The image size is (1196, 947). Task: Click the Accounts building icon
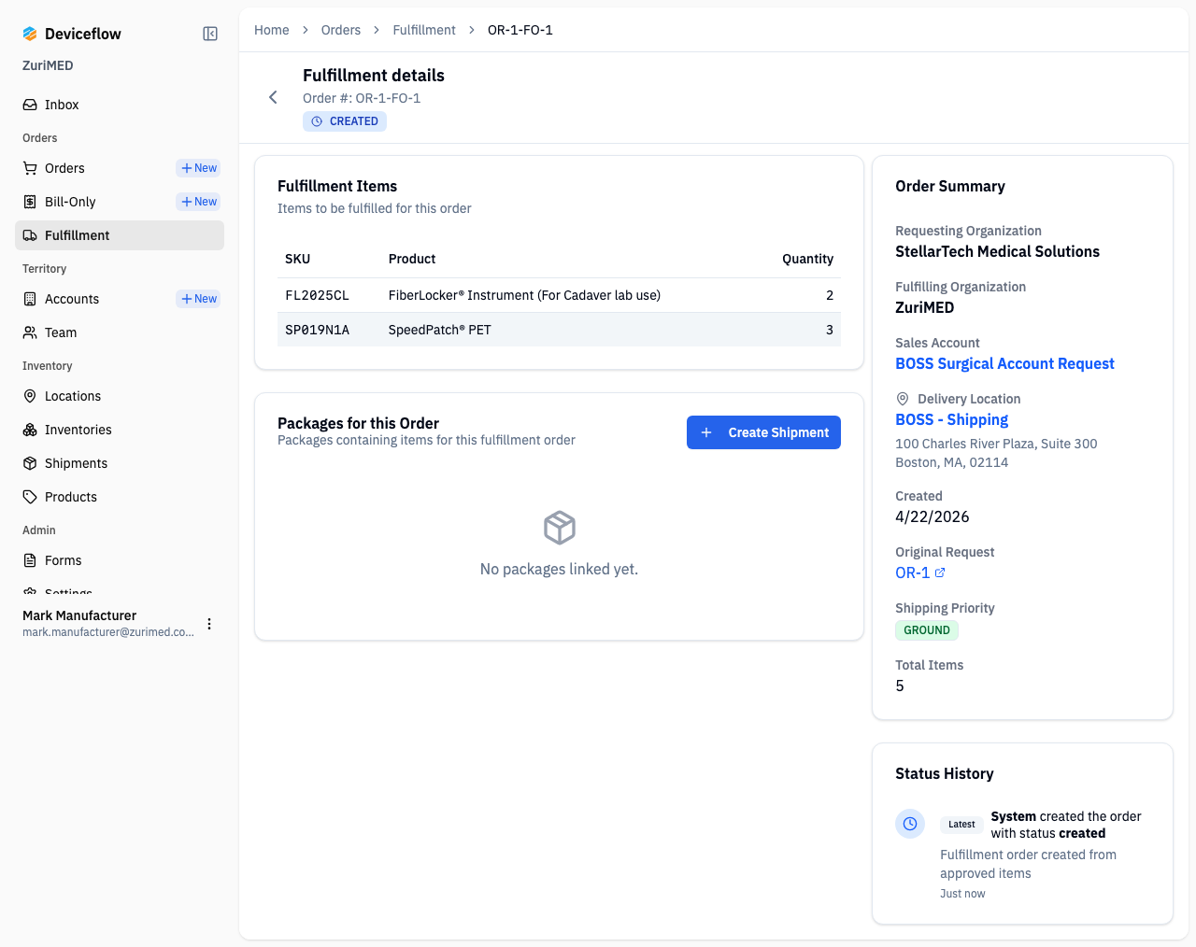(x=30, y=299)
